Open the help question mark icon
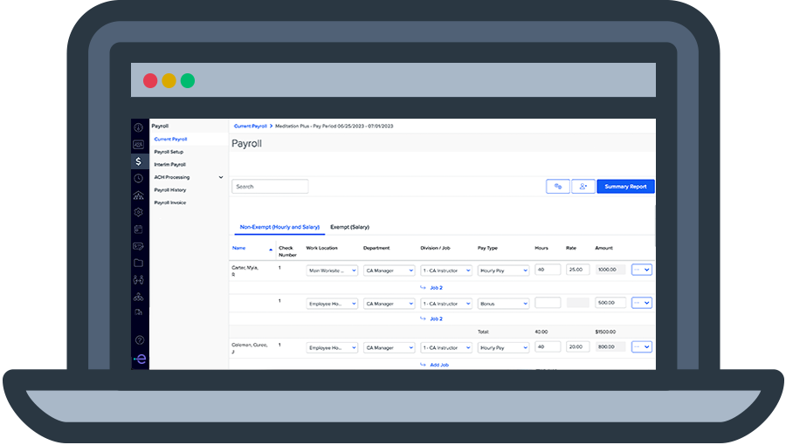786x445 pixels. coord(138,339)
